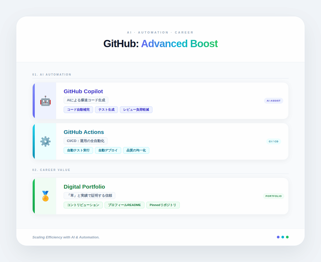Click the 02. CAREER VALUE section heading

51,170
